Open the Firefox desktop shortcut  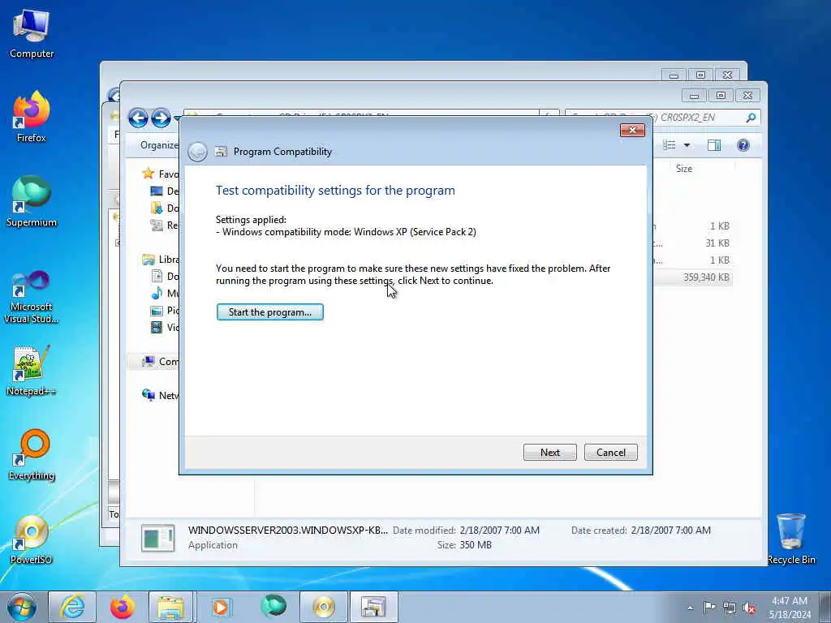click(x=32, y=117)
